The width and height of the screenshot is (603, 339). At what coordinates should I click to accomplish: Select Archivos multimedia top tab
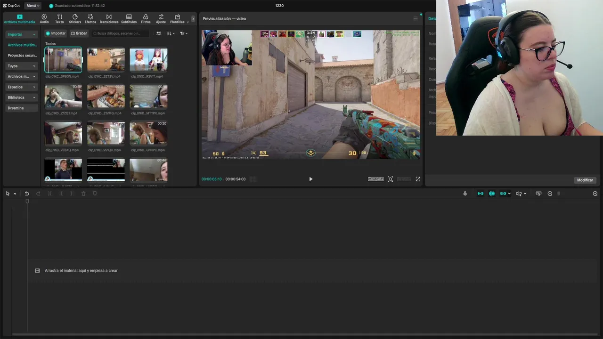point(19,19)
